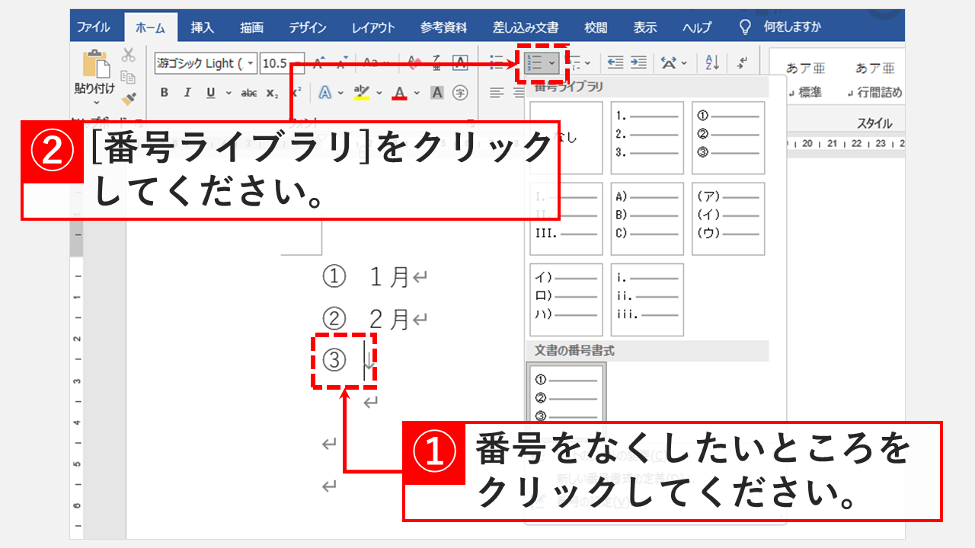
Task: Click the 何をしますか search box
Action: click(792, 27)
